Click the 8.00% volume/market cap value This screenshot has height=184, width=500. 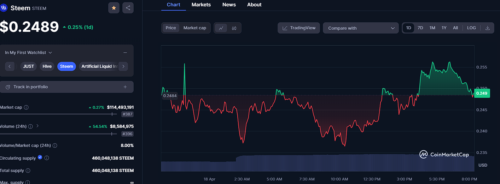(127, 146)
